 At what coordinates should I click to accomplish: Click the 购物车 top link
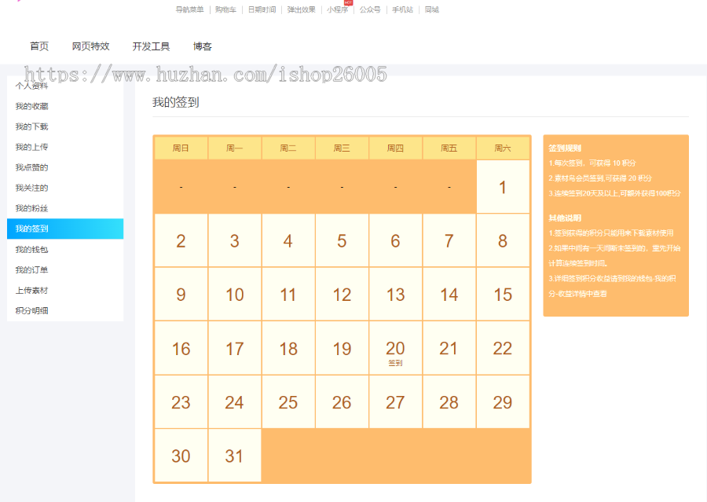[x=226, y=9]
